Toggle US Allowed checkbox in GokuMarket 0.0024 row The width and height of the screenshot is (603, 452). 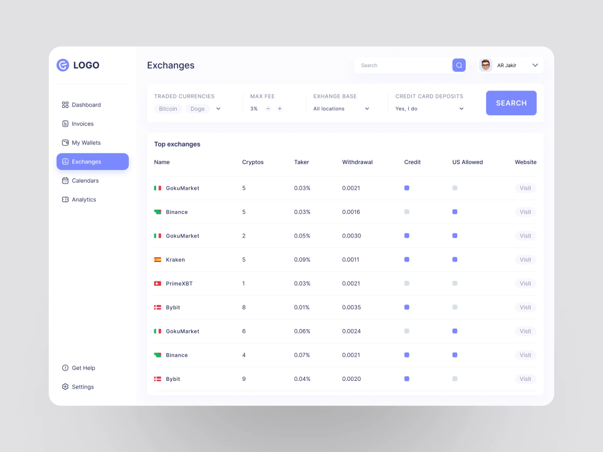tap(455, 331)
